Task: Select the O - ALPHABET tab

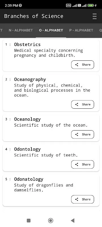Action: [51, 30]
